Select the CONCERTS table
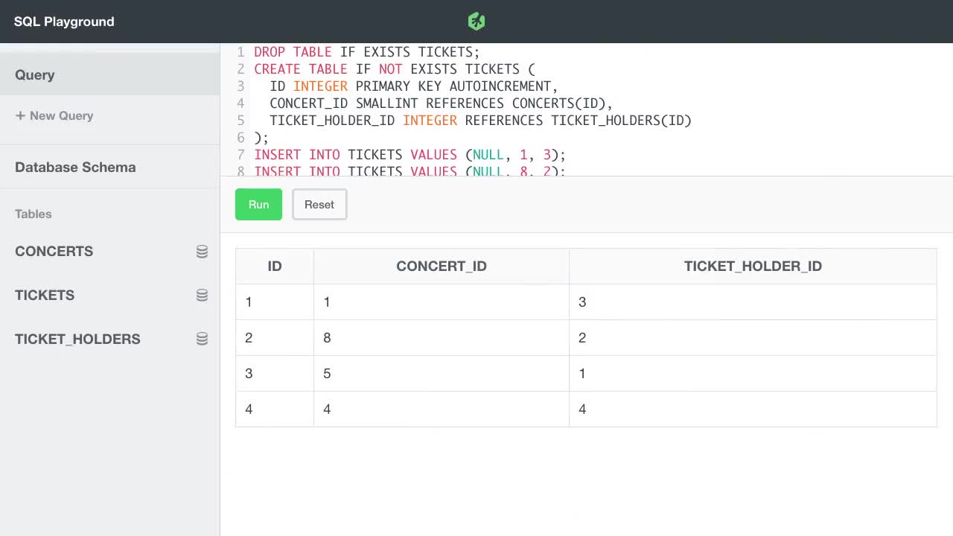Viewport: 953px width, 536px height. [54, 252]
